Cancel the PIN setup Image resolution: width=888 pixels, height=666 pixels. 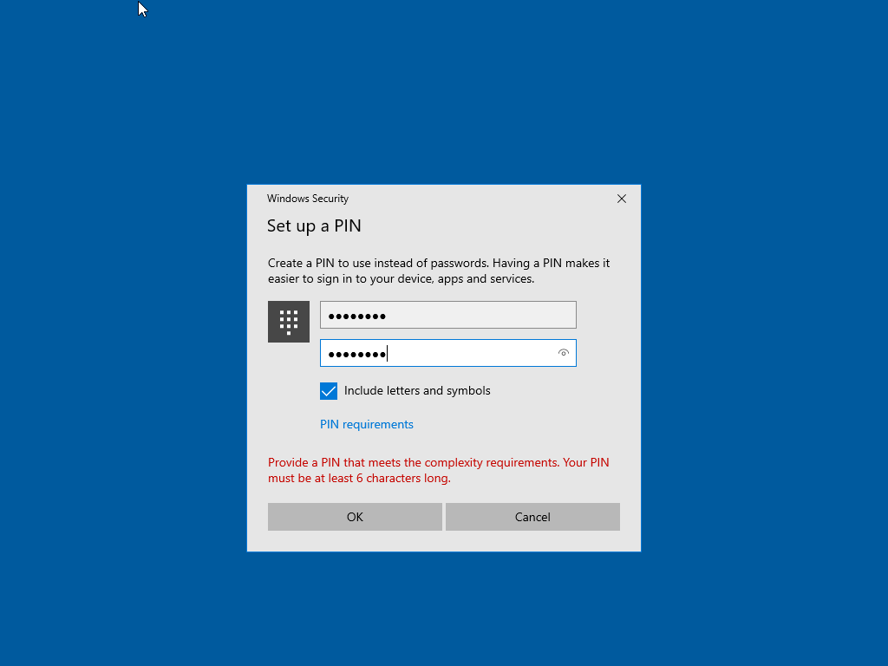pos(532,517)
